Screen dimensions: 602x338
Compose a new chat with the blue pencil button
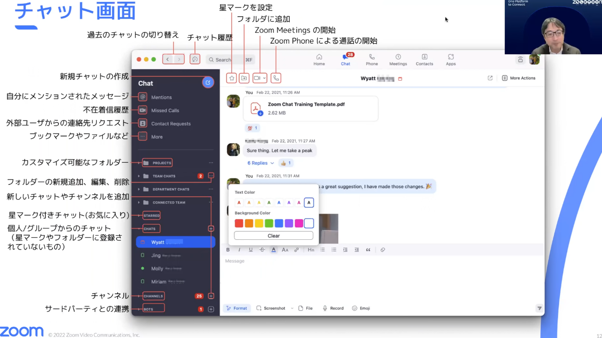click(x=208, y=83)
